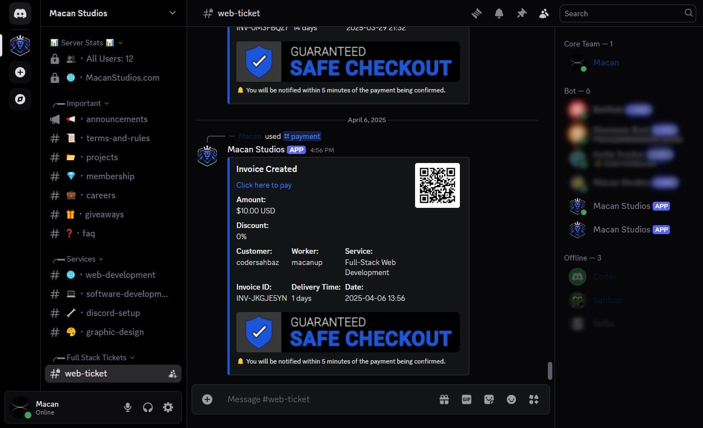Focus the Message #web-ticket input
Image resolution: width=703 pixels, height=428 pixels.
pyautogui.click(x=328, y=399)
